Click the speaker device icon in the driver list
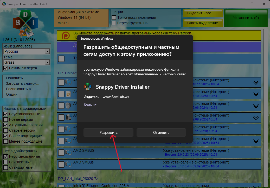 point(69,105)
